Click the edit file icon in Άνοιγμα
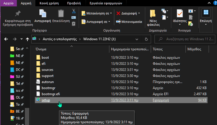This screenshot has height=125, width=217. [x=191, y=17]
